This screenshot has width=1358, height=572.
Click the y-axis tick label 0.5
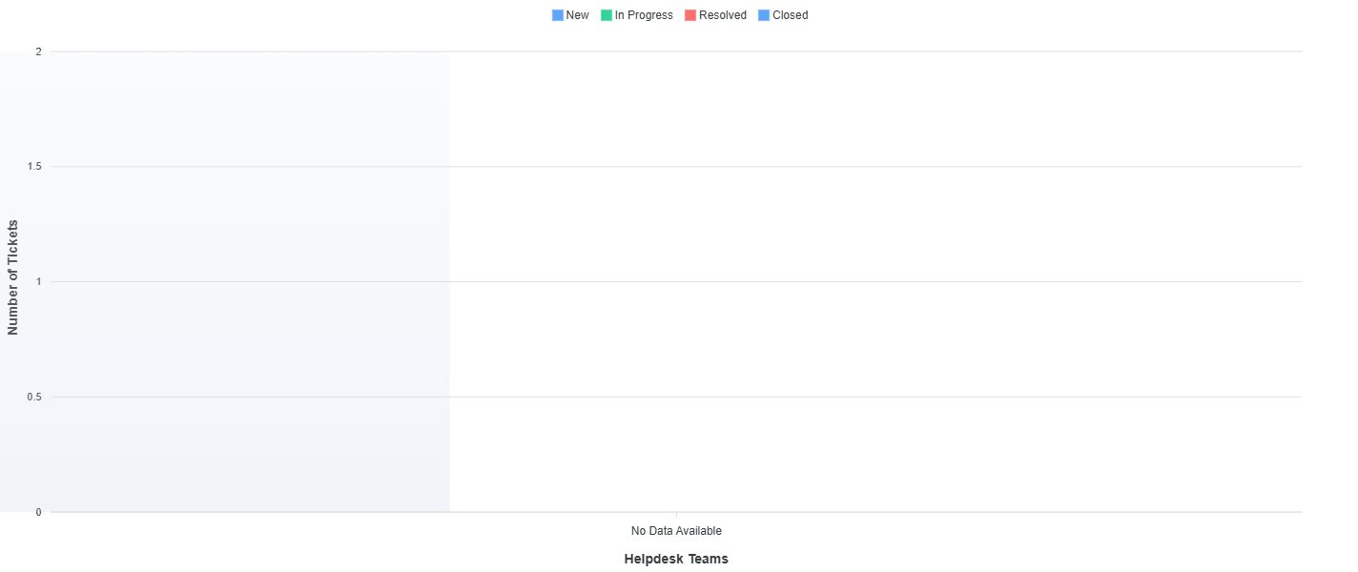34,397
